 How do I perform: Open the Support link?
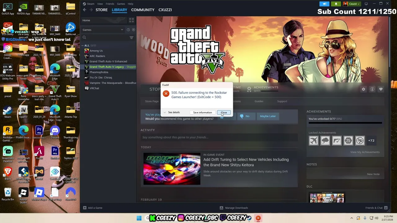click(282, 101)
